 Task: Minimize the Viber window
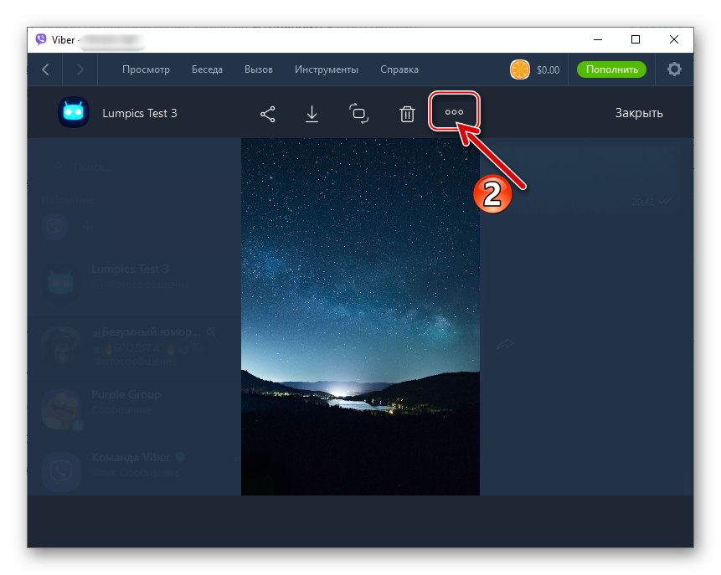[598, 39]
